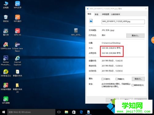Switch to the 以前的版本 tab
This screenshot has width=154, height=115.
115,14
